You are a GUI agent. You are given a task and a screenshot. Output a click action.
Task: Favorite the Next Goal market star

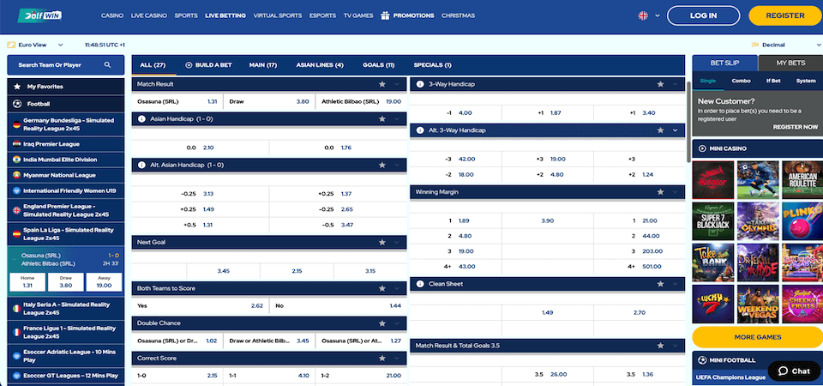pos(382,242)
